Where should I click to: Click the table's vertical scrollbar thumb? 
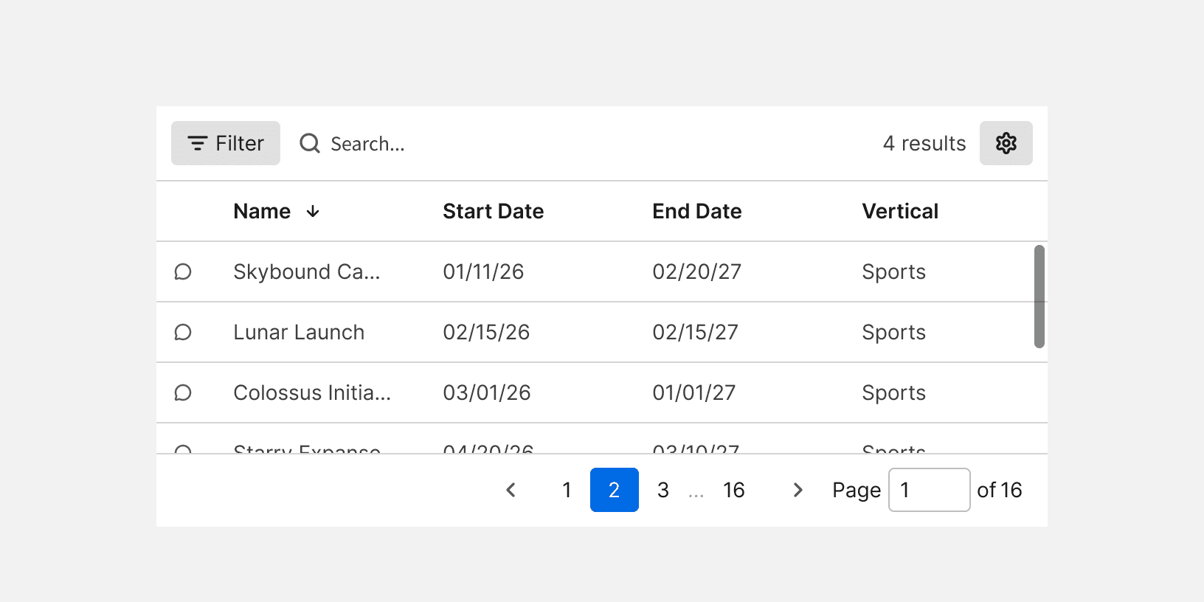point(1039,297)
